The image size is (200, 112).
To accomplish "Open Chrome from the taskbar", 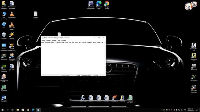I will [28, 110].
